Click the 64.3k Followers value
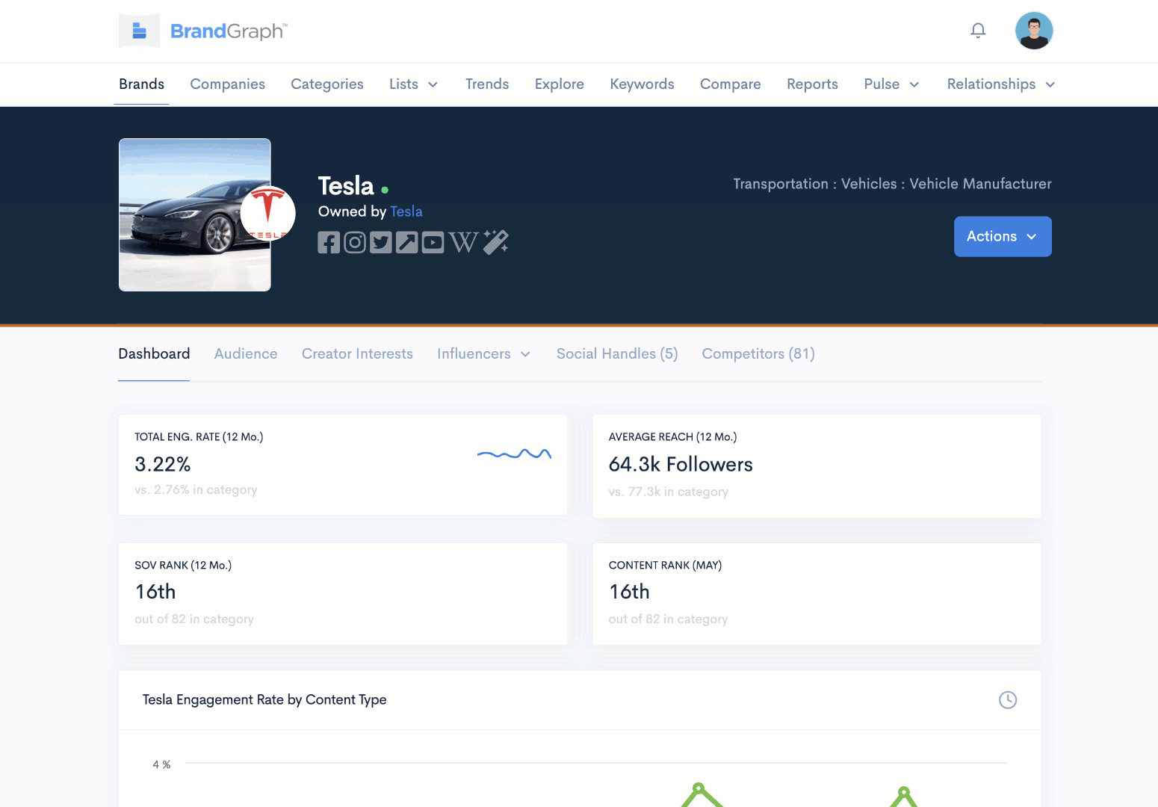This screenshot has height=807, width=1158. [x=681, y=465]
